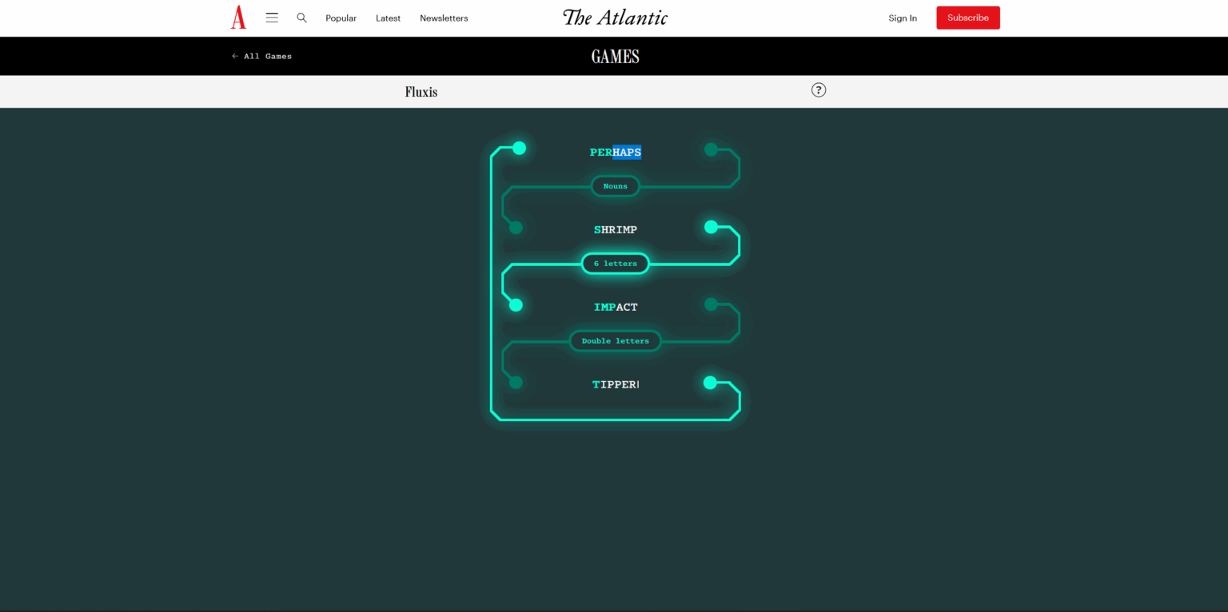Click the bright node left of IMPACT

coord(516,304)
